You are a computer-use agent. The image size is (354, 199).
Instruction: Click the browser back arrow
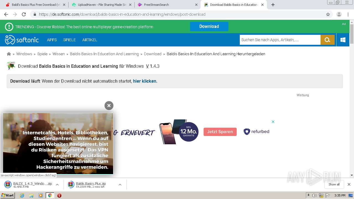pos(6,14)
